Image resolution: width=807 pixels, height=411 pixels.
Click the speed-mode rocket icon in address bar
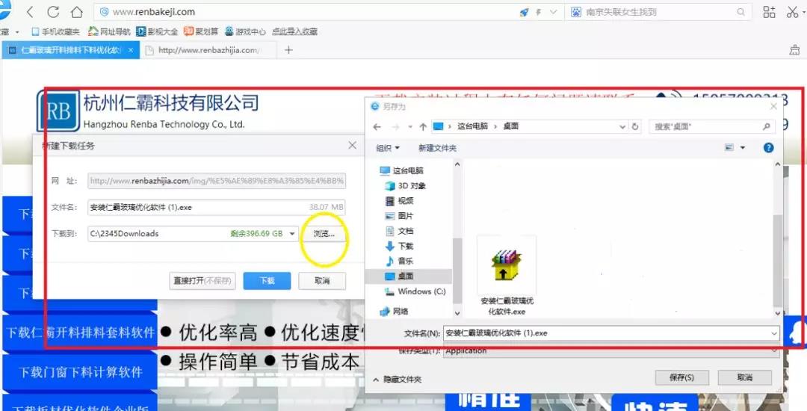tap(524, 12)
